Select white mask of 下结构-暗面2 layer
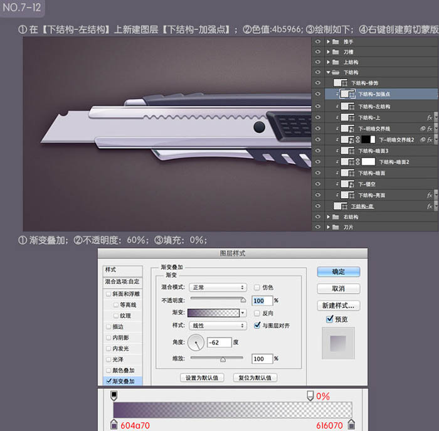 coord(368,162)
